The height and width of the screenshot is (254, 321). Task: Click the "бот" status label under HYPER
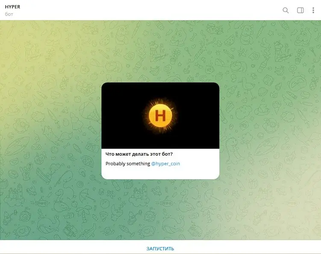(x=9, y=14)
